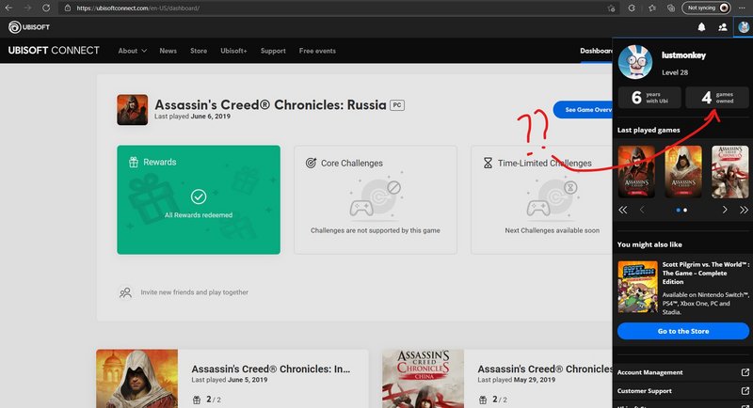Click the Assassin's Creed Chronicles: Russia game icon

[132, 110]
